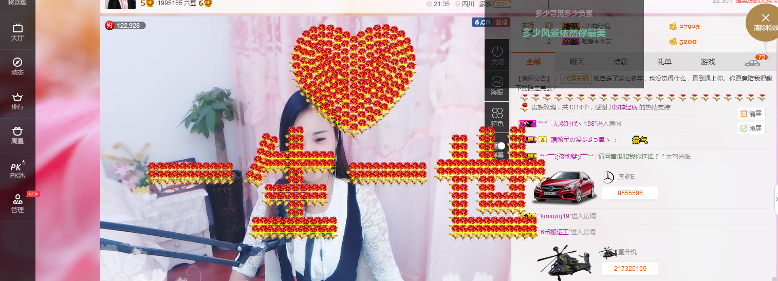Image resolution: width=778 pixels, height=281 pixels.
Task: Click the 霸气 sticker in chat
Action: pyautogui.click(x=640, y=140)
